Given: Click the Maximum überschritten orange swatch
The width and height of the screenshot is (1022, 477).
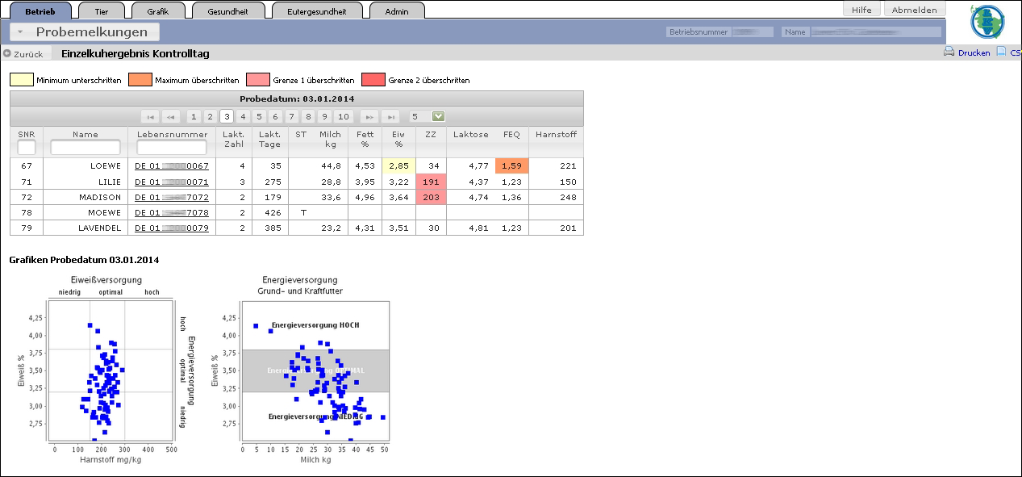Looking at the screenshot, I should (140, 80).
